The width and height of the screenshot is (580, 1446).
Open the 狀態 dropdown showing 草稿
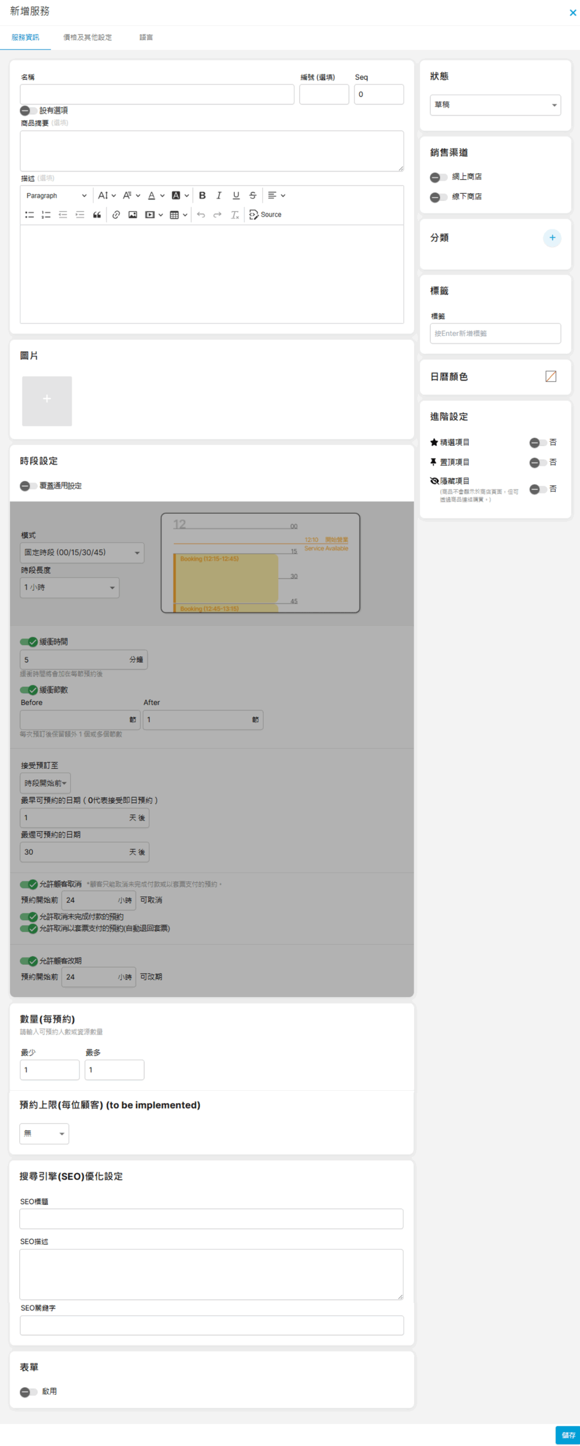(495, 105)
